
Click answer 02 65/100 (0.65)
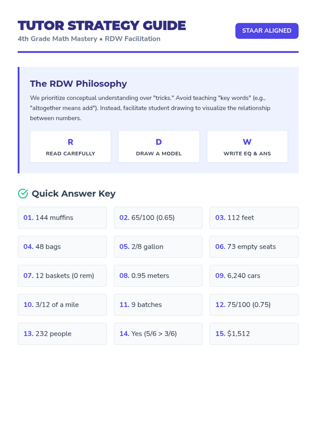click(158, 218)
